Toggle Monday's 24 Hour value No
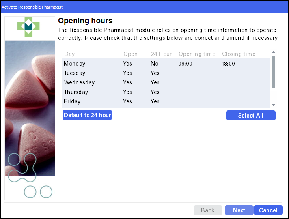Screen dimensions: 289x219 pyautogui.click(x=154, y=64)
